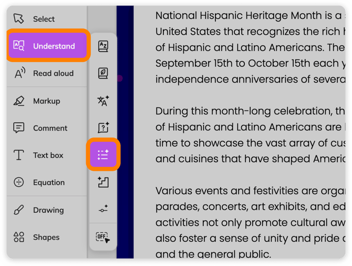Open the Understand tool
352x266 pixels.
click(48, 46)
